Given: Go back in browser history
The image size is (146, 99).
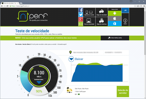Looking at the screenshot, I should 2,6.
